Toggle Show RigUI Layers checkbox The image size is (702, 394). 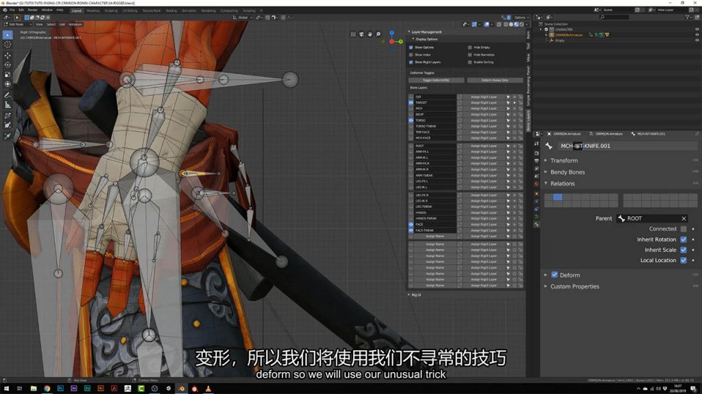[x=411, y=62]
